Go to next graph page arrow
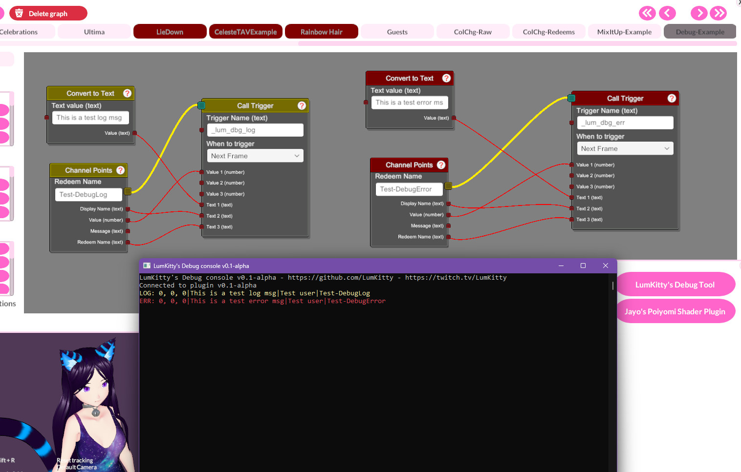This screenshot has width=741, height=472. (699, 13)
